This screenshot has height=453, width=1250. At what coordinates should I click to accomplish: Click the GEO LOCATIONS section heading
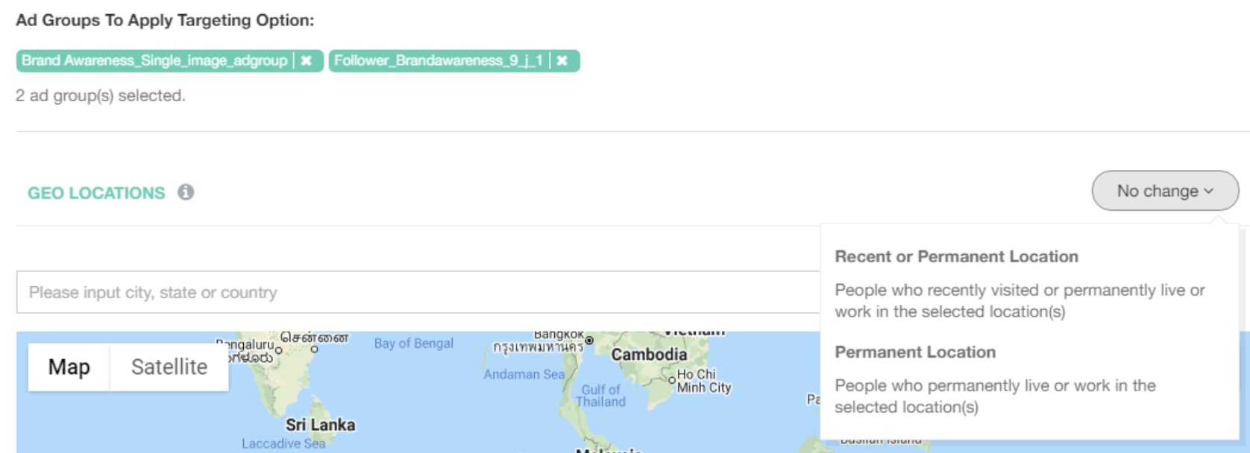click(96, 193)
